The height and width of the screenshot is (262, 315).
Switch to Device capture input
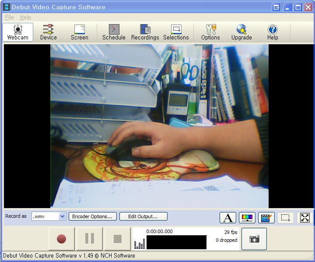(x=49, y=32)
